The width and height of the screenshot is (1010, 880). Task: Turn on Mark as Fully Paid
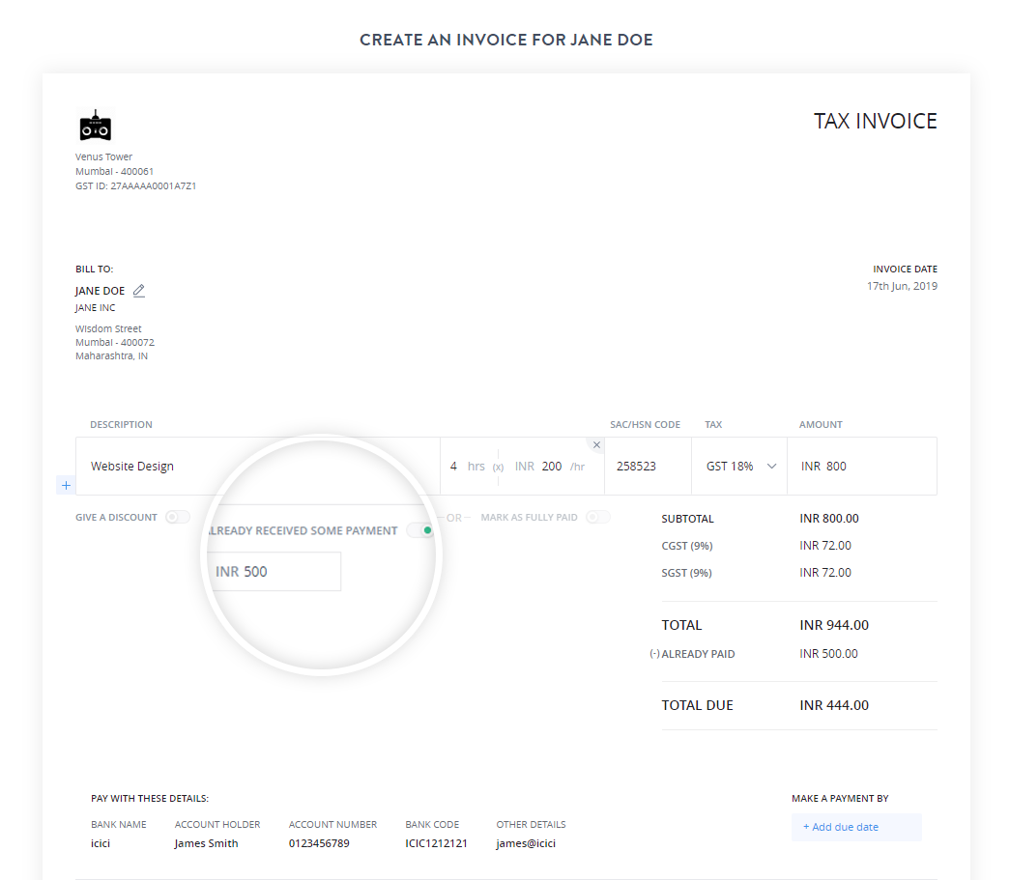coord(597,517)
